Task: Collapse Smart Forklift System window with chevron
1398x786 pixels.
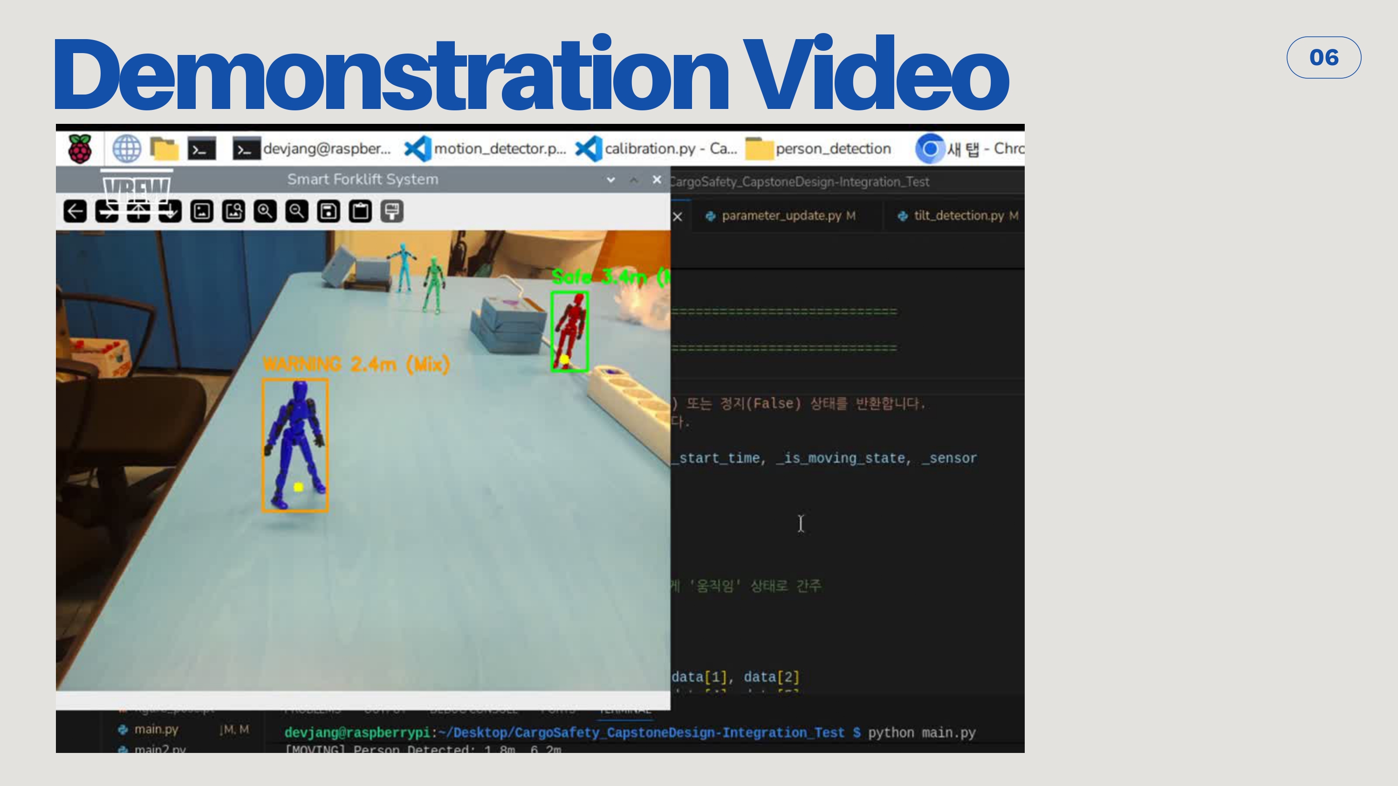Action: pos(610,180)
